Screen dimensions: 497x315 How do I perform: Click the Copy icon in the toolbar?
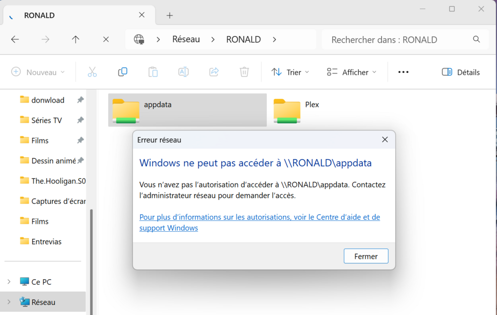coord(123,72)
